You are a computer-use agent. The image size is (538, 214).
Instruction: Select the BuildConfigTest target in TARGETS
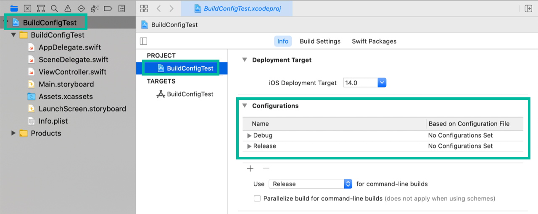click(x=190, y=94)
